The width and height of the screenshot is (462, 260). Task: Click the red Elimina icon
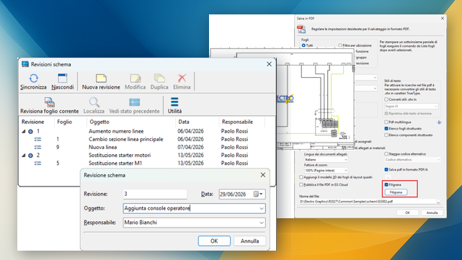tap(182, 79)
